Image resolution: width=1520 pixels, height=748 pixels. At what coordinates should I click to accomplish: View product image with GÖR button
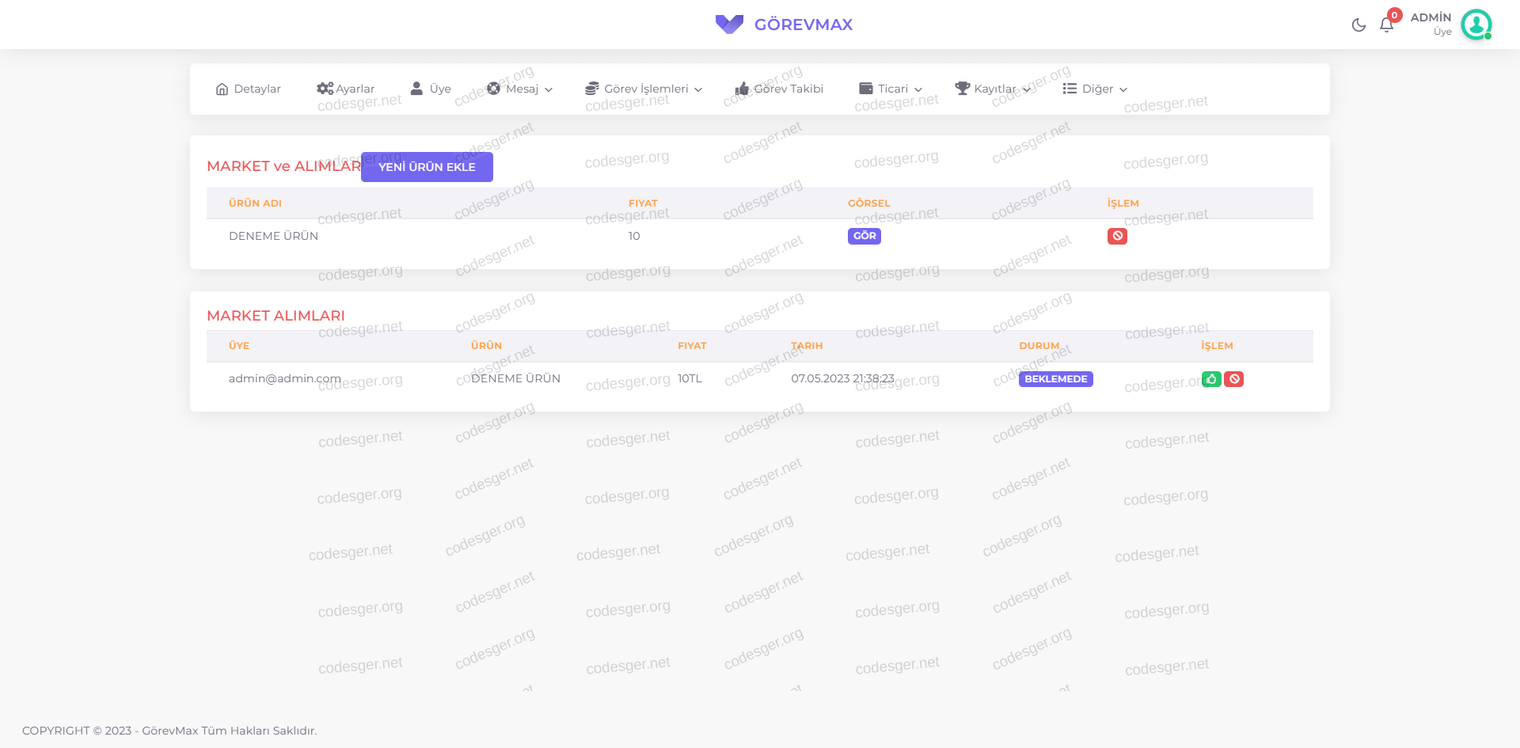click(x=864, y=236)
